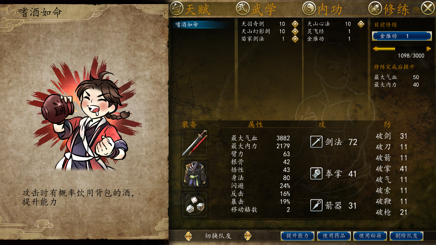This screenshot has height=245, width=436.
Task: Click the 使用秘籍 button
Action: coord(370,236)
